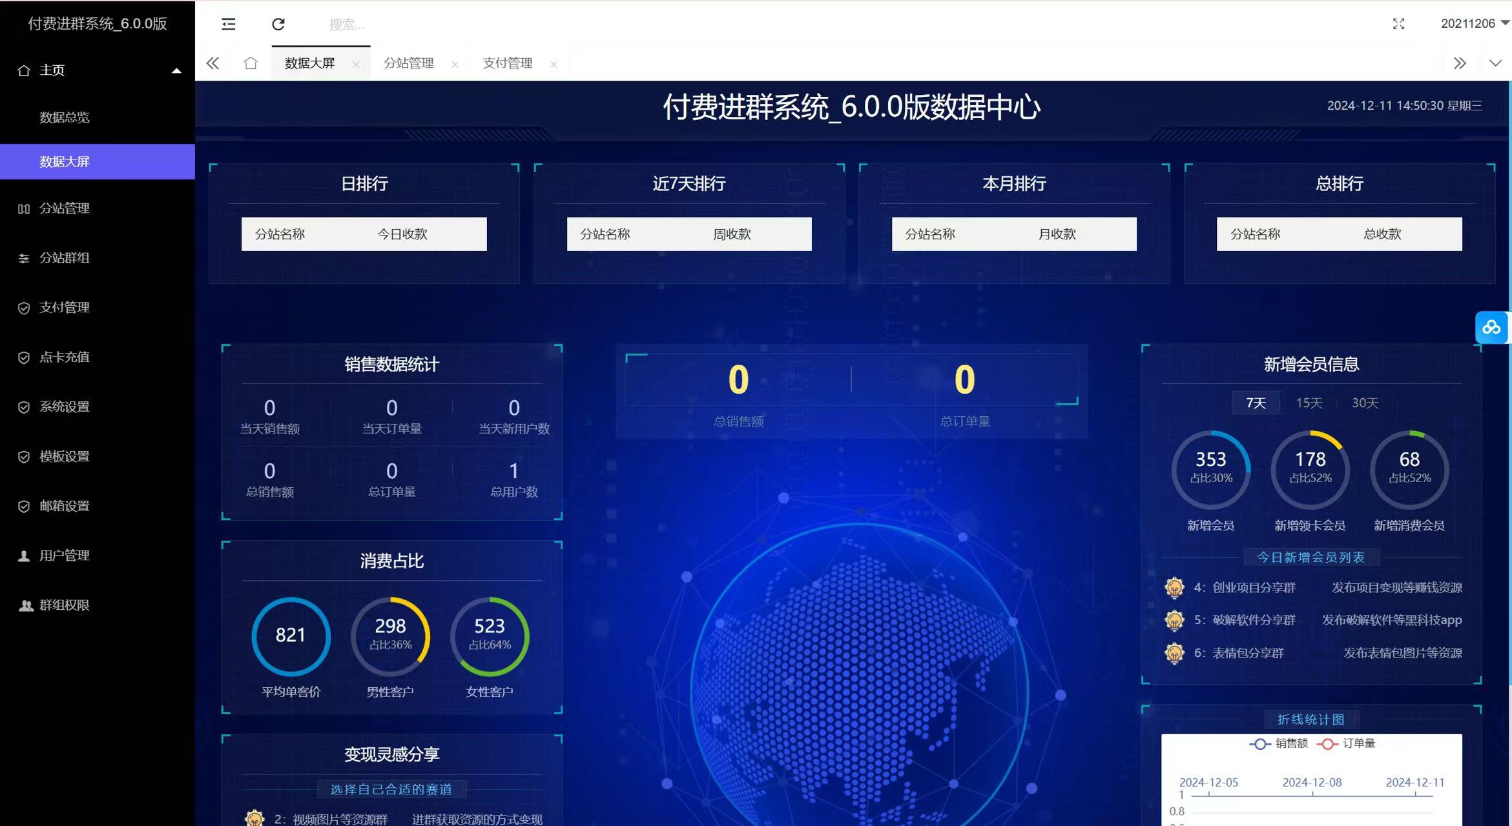This screenshot has width=1512, height=826.
Task: Click the 支付管理 shield icon
Action: click(x=24, y=308)
